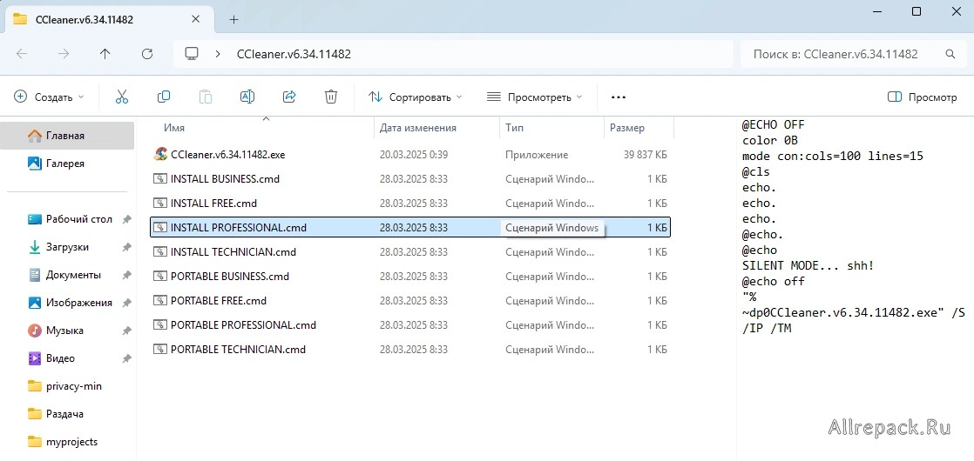Click the pin icon beside Музыка
Screen dimensions: 974x461
126,331
